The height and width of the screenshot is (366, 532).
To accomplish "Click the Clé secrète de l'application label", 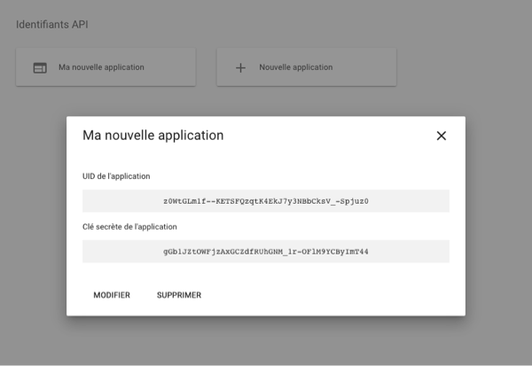I will point(129,227).
